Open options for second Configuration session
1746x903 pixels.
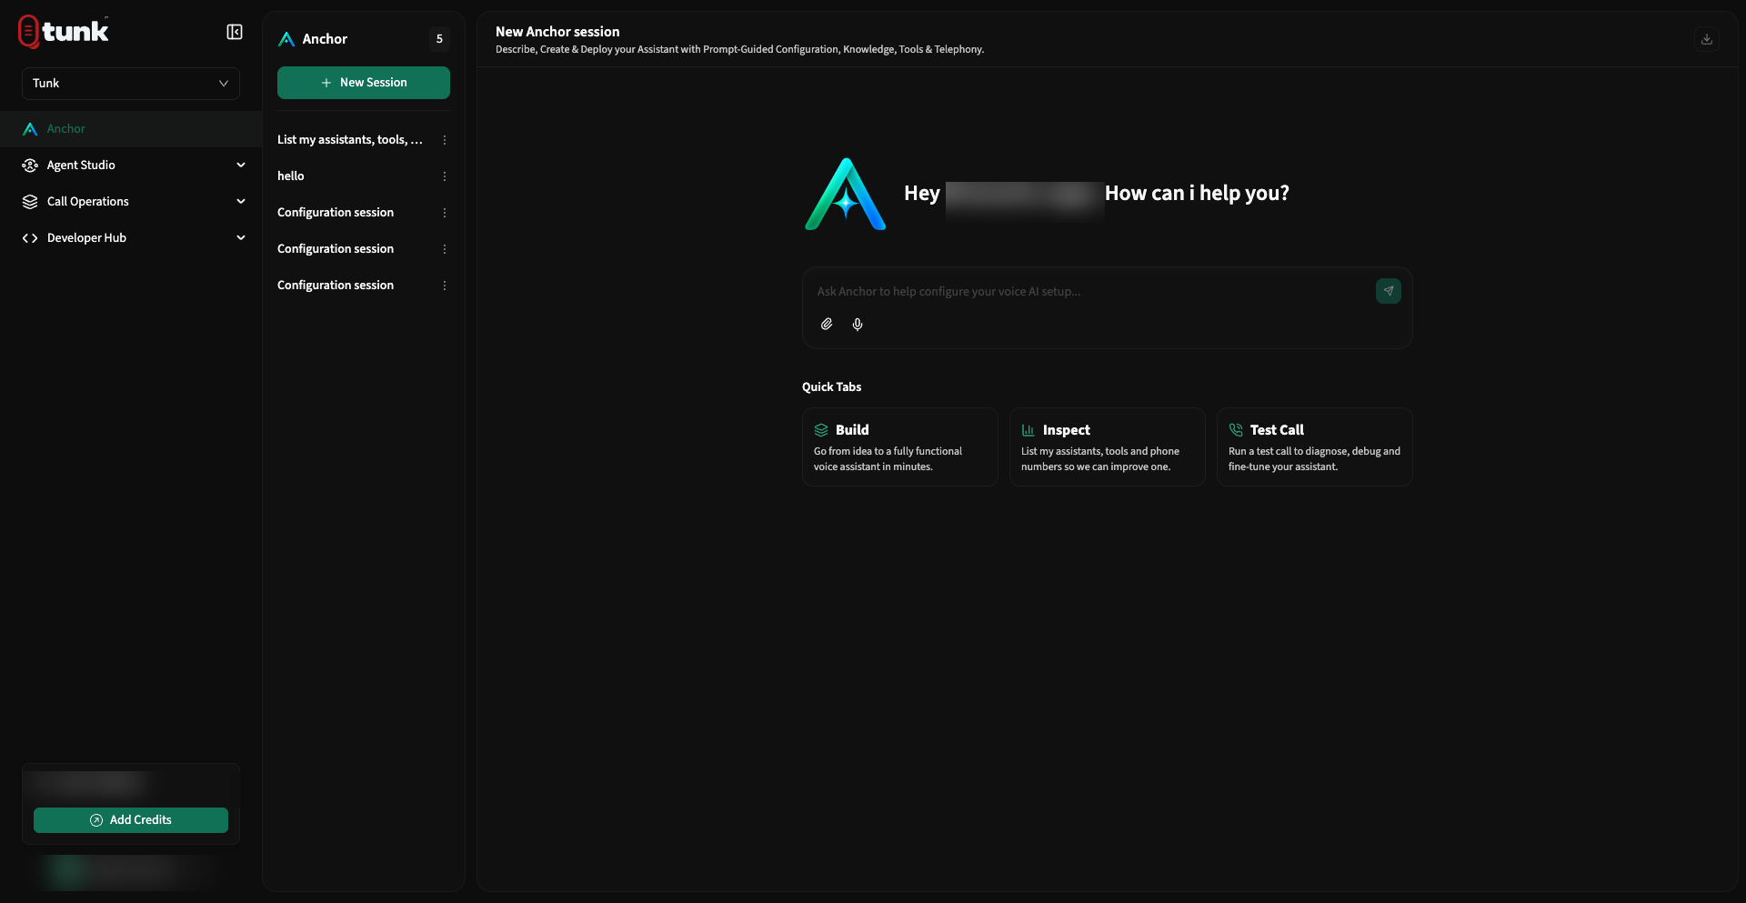pyautogui.click(x=445, y=249)
